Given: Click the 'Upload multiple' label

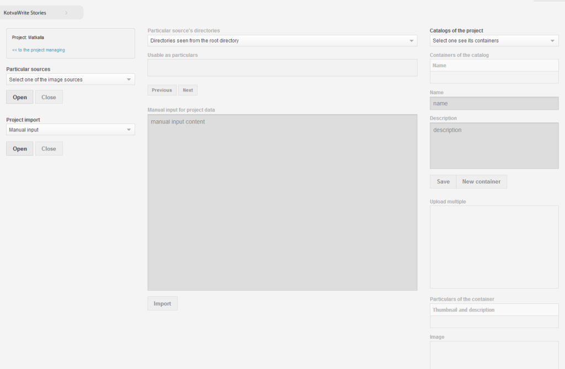Looking at the screenshot, I should [x=447, y=202].
